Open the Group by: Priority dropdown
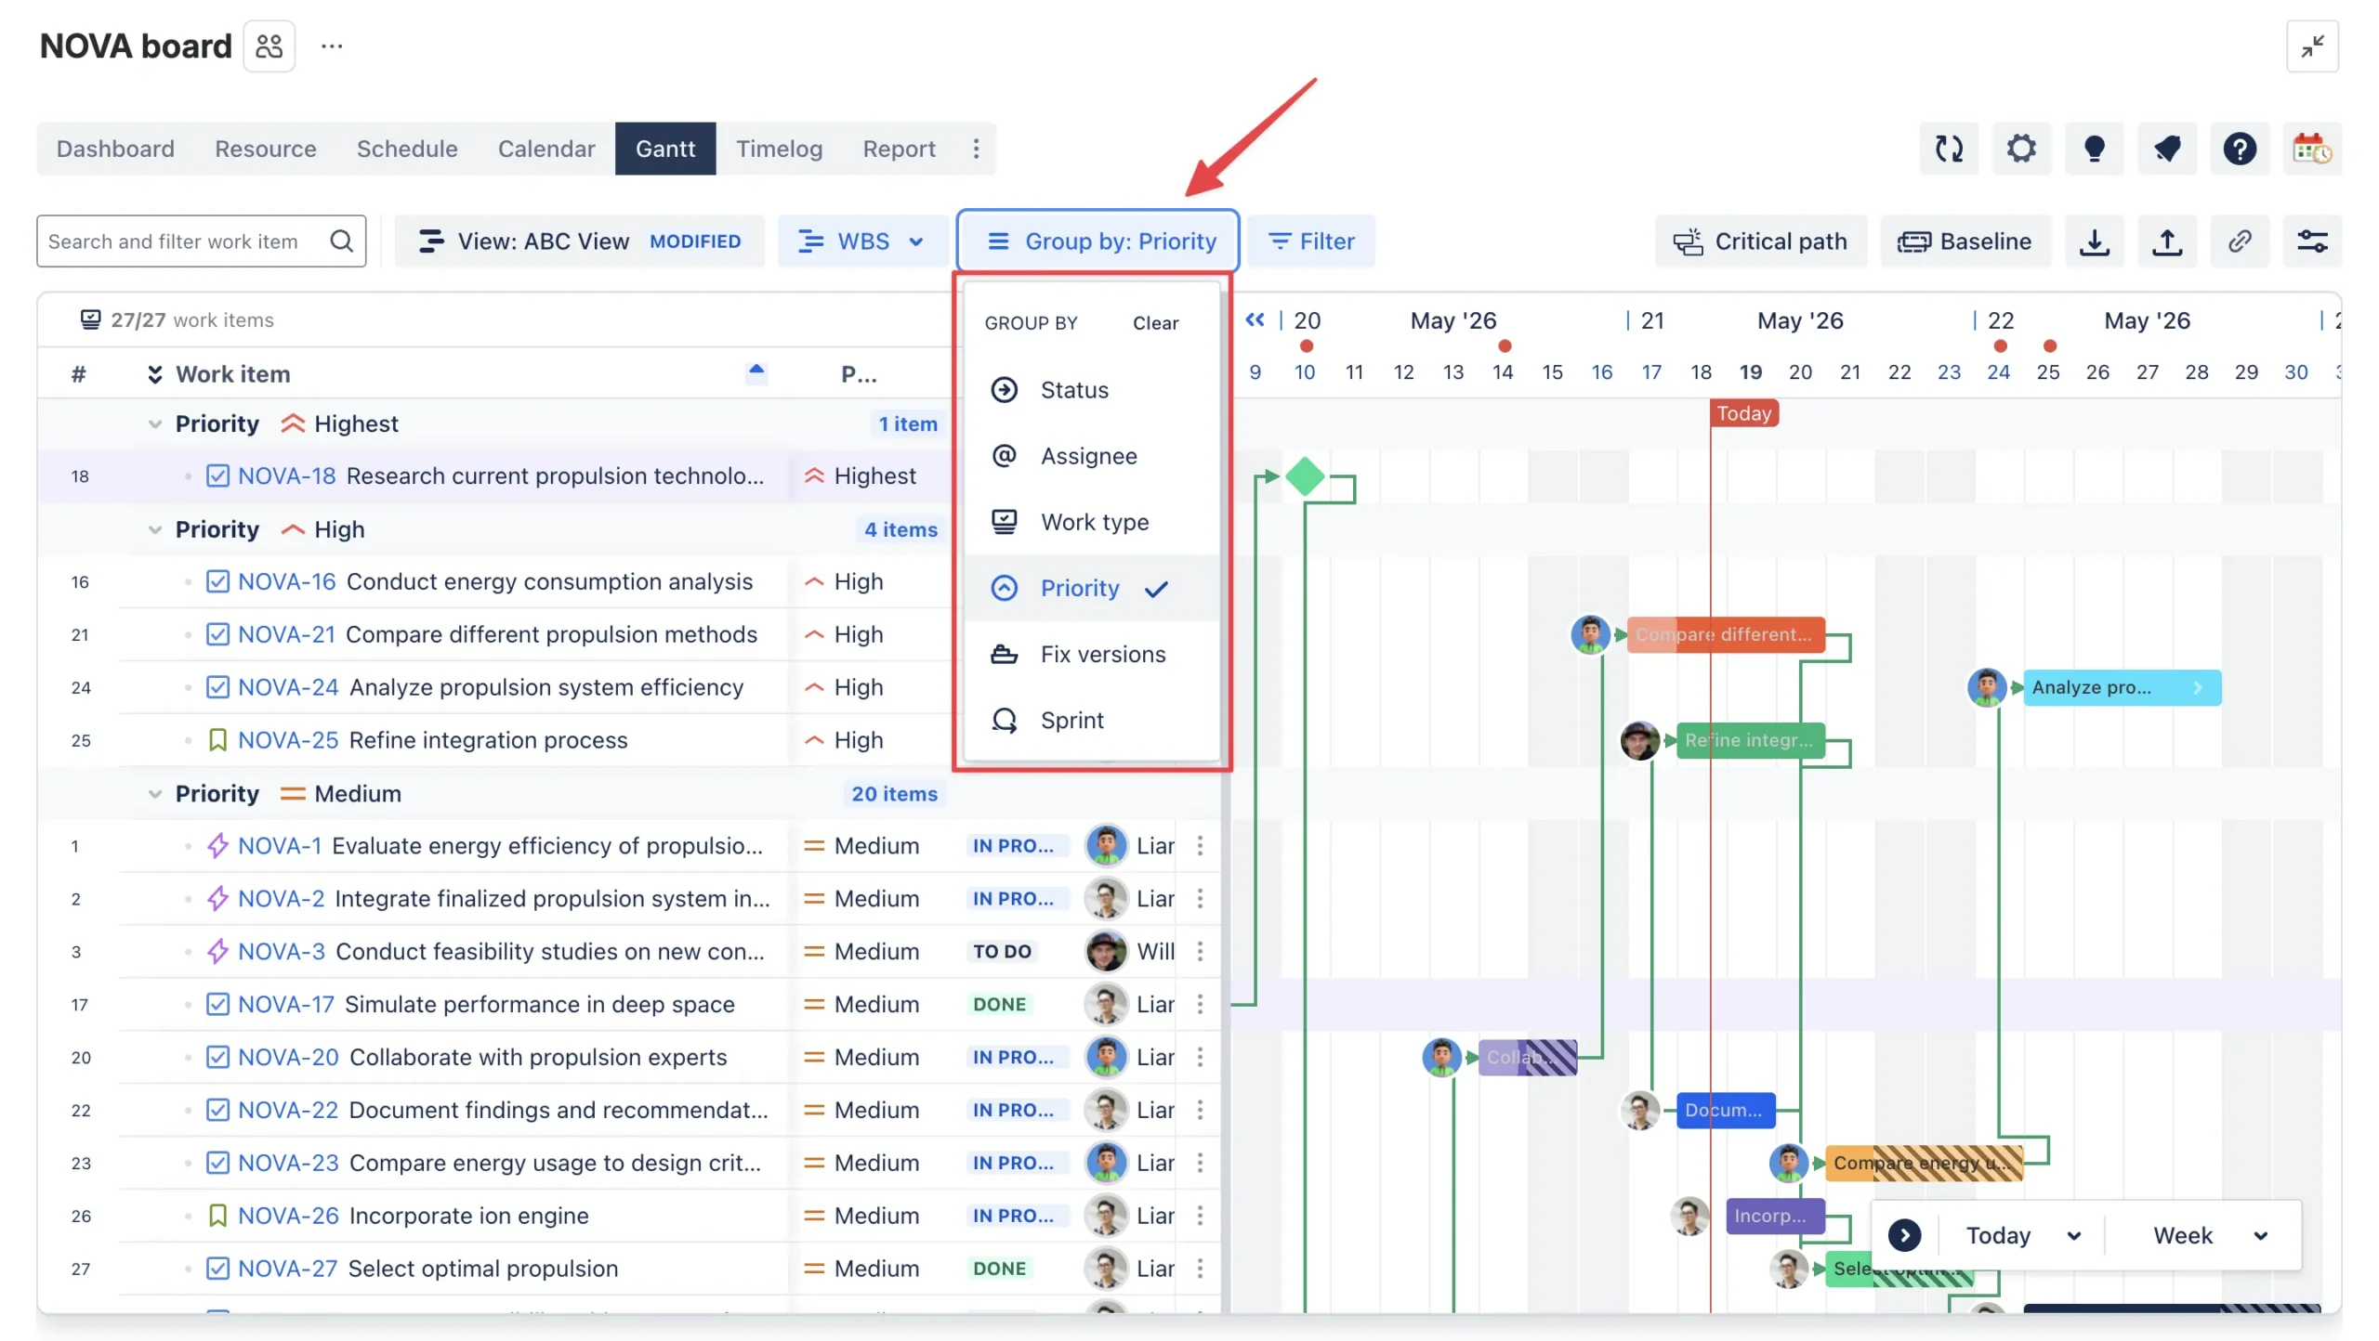This screenshot has height=1341, width=2379. [1097, 241]
